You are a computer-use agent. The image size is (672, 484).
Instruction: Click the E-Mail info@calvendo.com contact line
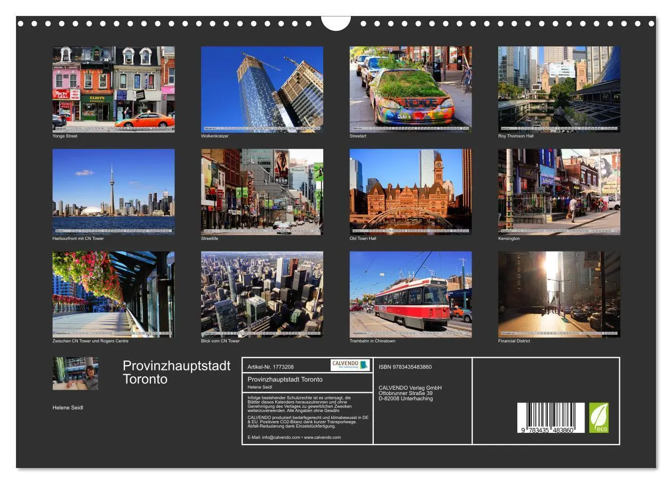point(294,437)
